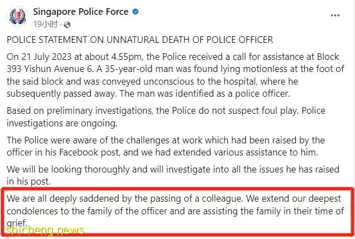
Task: Click the globe public audience icon
Action: [x=67, y=24]
